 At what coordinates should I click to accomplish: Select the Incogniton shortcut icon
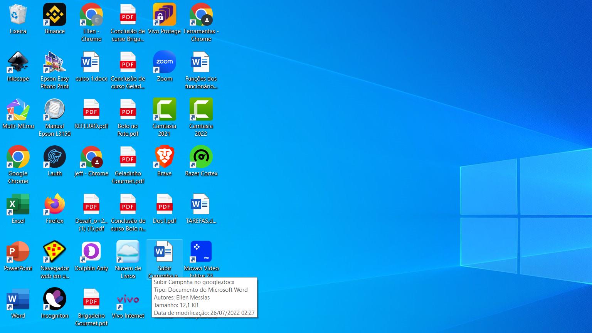pos(55,299)
